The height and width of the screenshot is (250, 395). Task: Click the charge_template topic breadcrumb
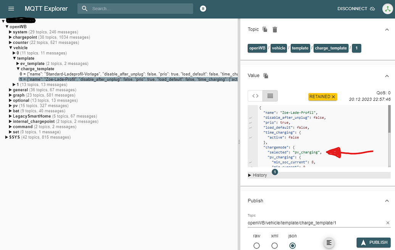[x=331, y=48]
